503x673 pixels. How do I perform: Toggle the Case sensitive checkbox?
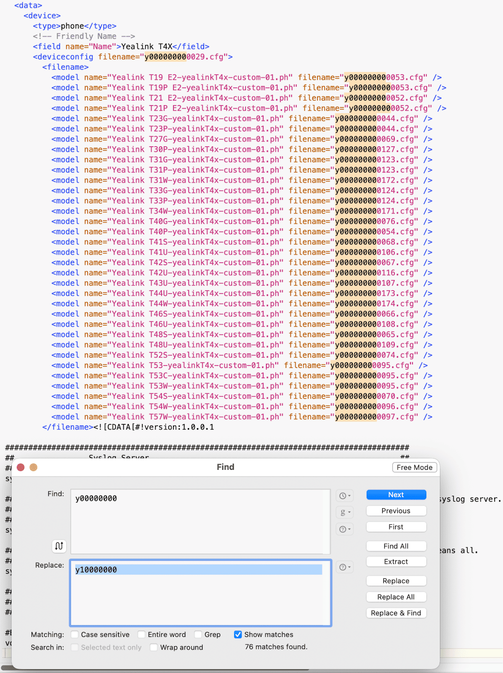pyautogui.click(x=75, y=634)
